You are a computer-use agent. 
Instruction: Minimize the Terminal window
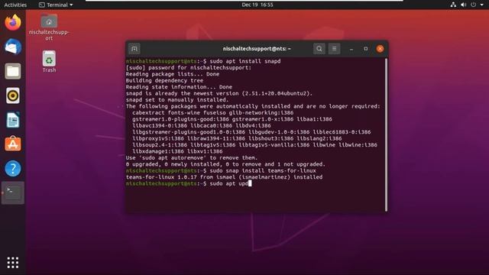pyautogui.click(x=351, y=49)
